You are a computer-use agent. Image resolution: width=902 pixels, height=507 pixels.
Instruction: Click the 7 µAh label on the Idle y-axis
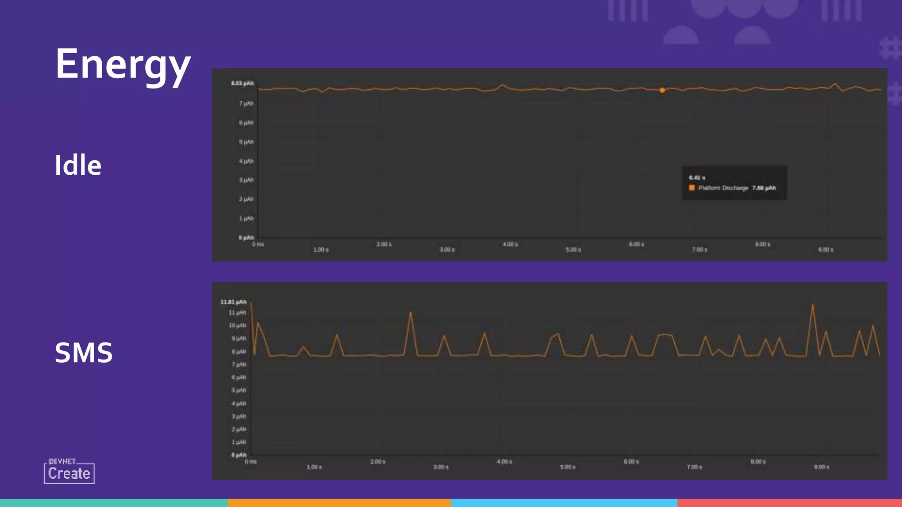(246, 103)
